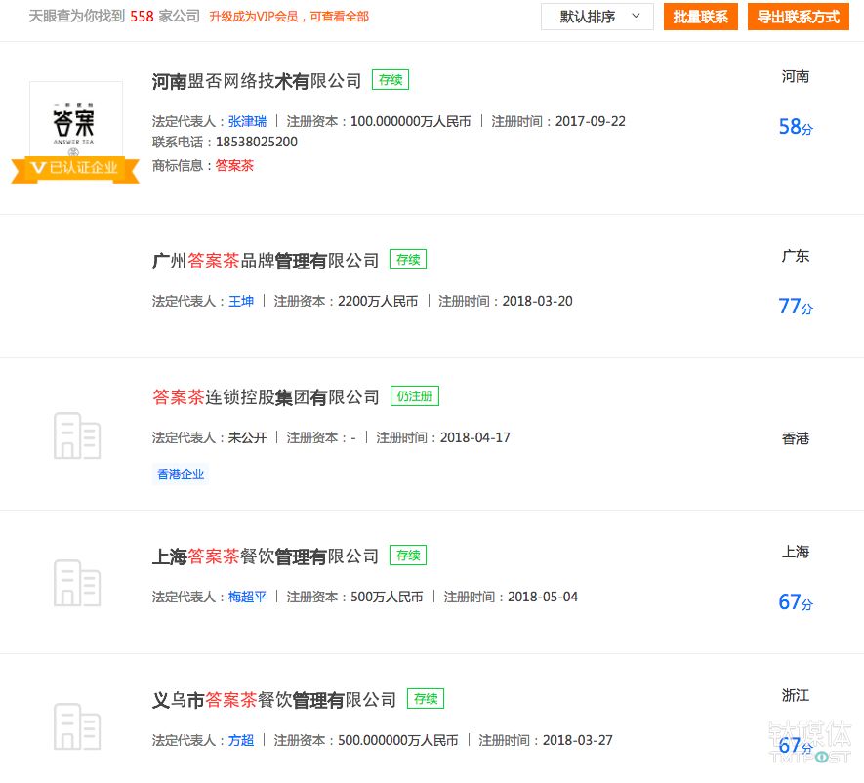Click the 批量联系 button
Viewport: 864px width, 783px height.
coord(700,17)
